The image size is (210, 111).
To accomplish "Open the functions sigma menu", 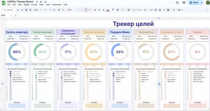I will pyautogui.click(x=174, y=10).
